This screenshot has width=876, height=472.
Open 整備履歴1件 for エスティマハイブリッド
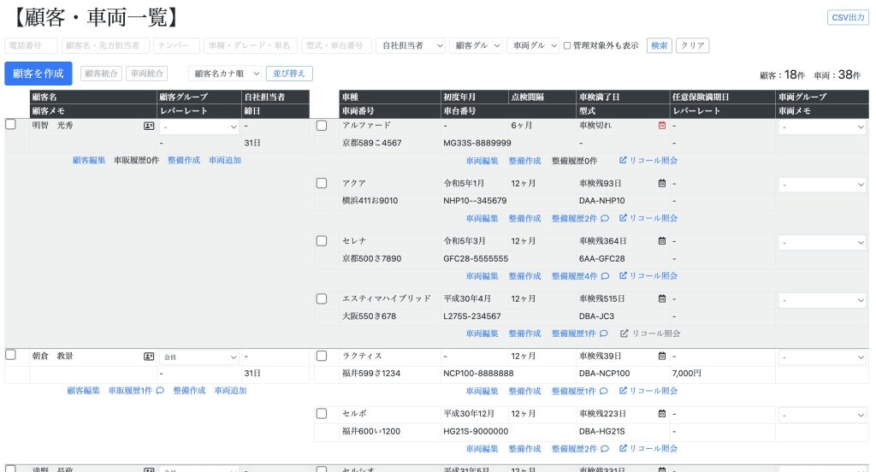[x=574, y=333]
